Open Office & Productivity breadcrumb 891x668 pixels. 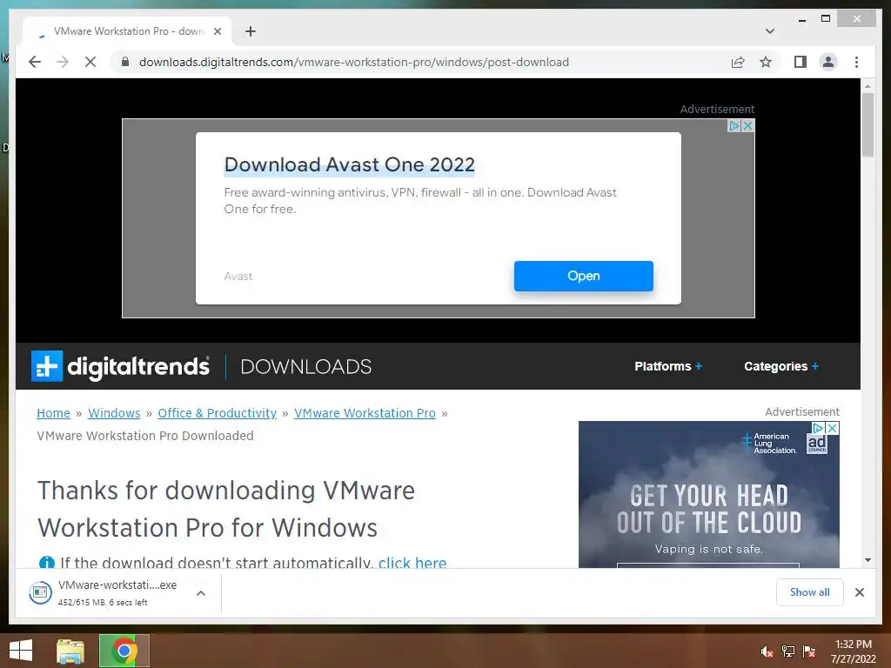point(217,413)
